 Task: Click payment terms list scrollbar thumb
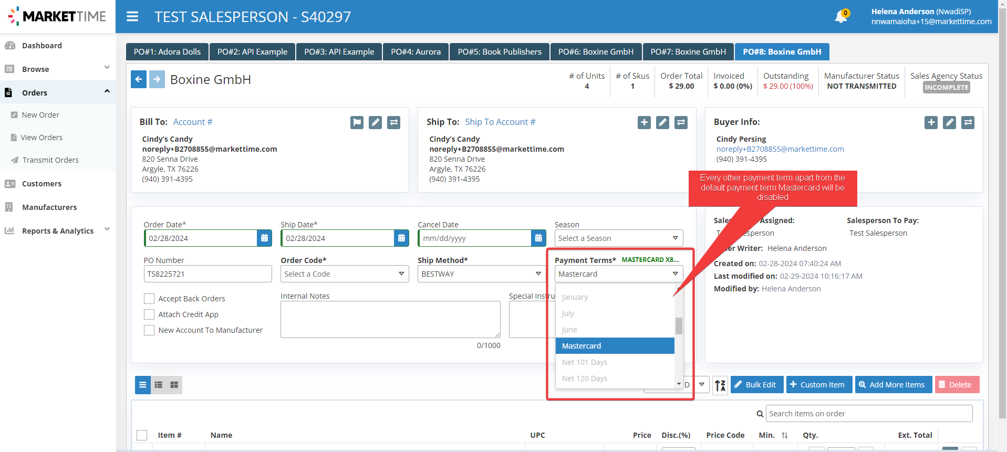coord(679,325)
